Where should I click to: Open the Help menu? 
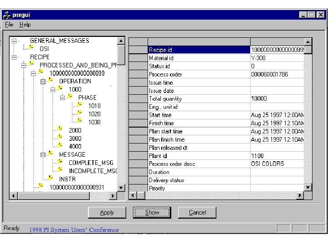25,25
